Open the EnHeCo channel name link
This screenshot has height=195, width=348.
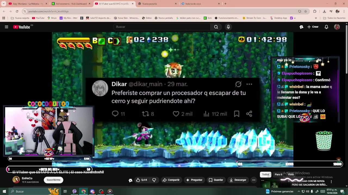coord(27,178)
